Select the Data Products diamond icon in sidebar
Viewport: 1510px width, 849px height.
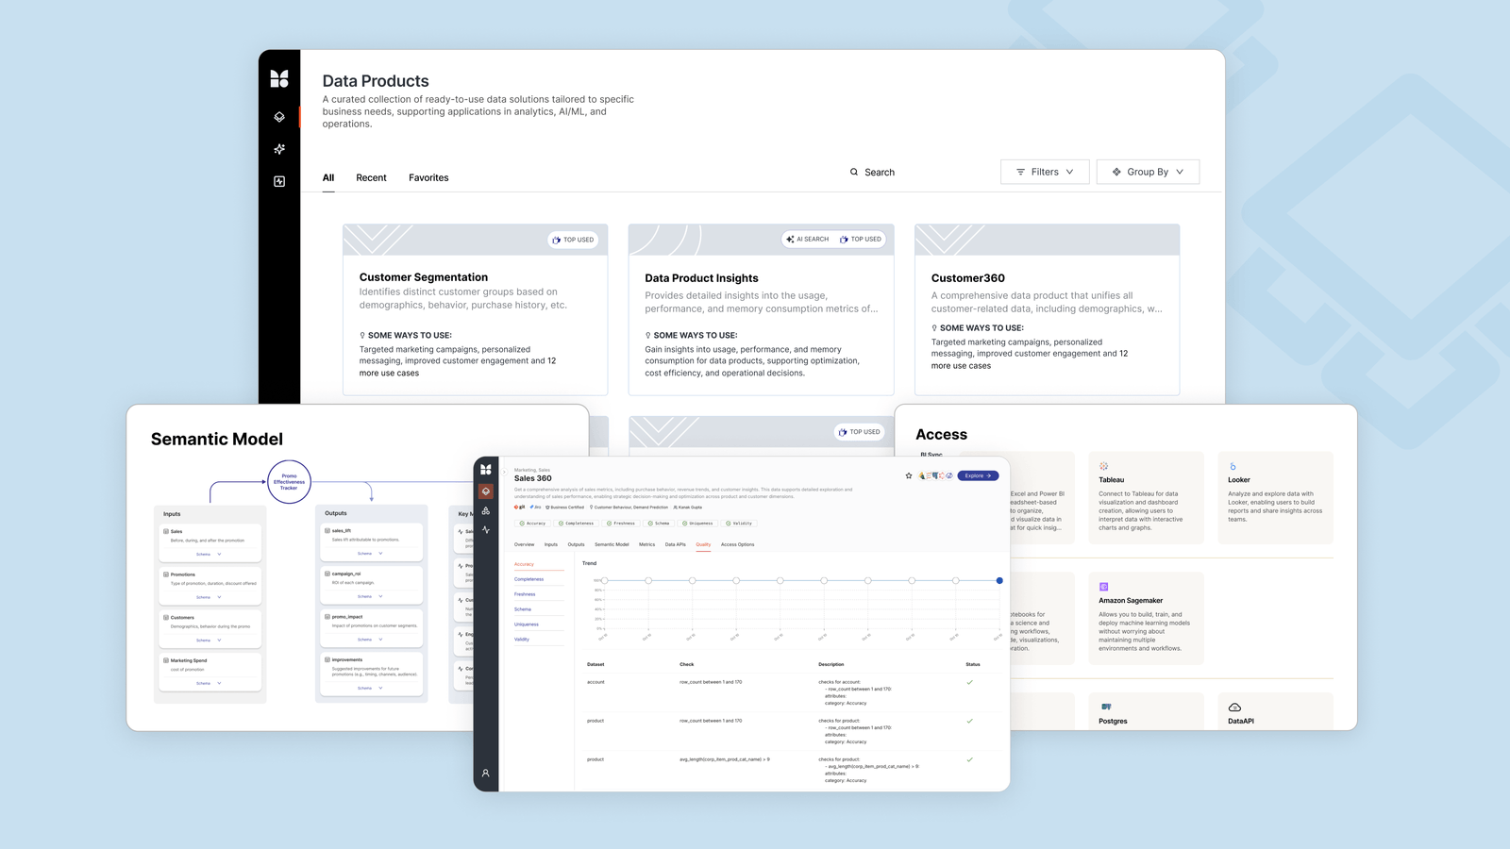[278, 116]
